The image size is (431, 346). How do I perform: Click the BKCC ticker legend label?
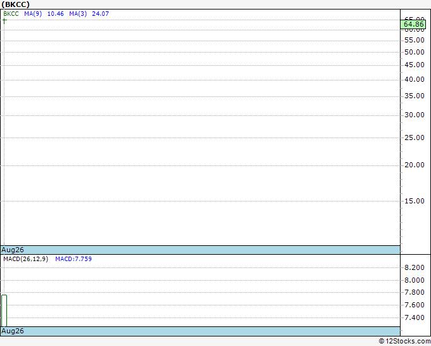click(x=11, y=14)
